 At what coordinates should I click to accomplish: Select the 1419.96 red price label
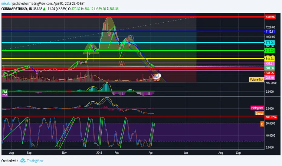pos(271,17)
